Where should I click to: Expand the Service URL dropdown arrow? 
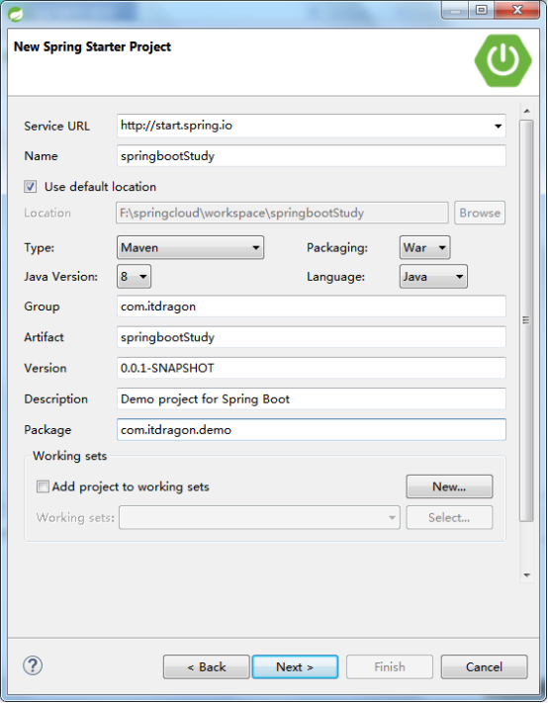point(498,126)
